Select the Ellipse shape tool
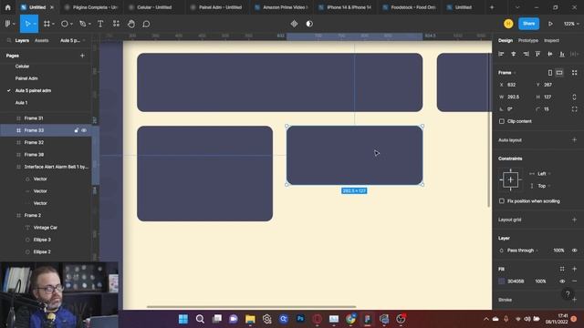The height and width of the screenshot is (328, 584). (65, 24)
